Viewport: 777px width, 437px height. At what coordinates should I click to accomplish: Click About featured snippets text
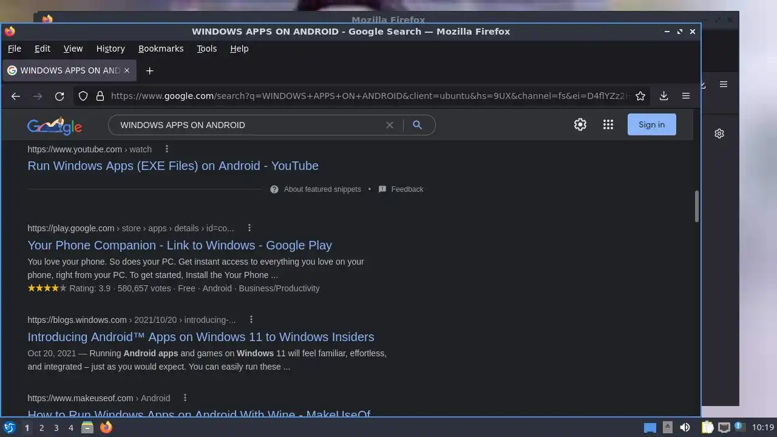pyautogui.click(x=322, y=189)
